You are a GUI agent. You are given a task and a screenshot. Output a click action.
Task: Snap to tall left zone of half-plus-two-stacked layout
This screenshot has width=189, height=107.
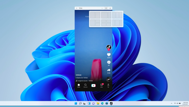(92, 23)
